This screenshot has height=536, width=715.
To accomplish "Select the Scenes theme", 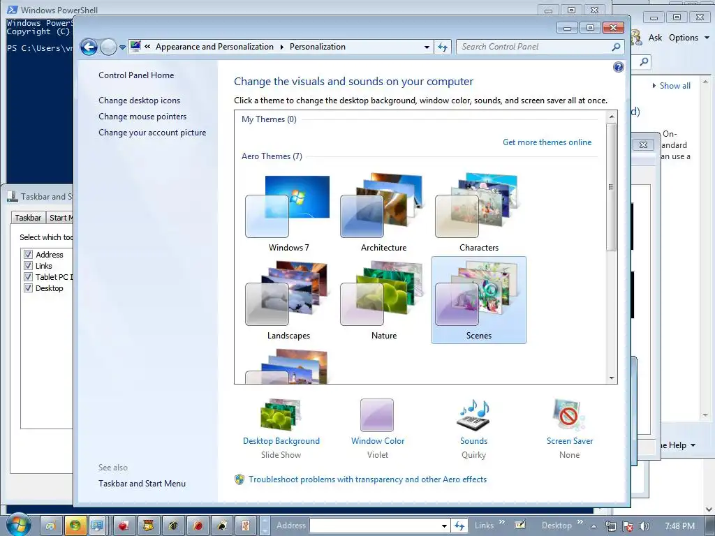I will [x=479, y=300].
